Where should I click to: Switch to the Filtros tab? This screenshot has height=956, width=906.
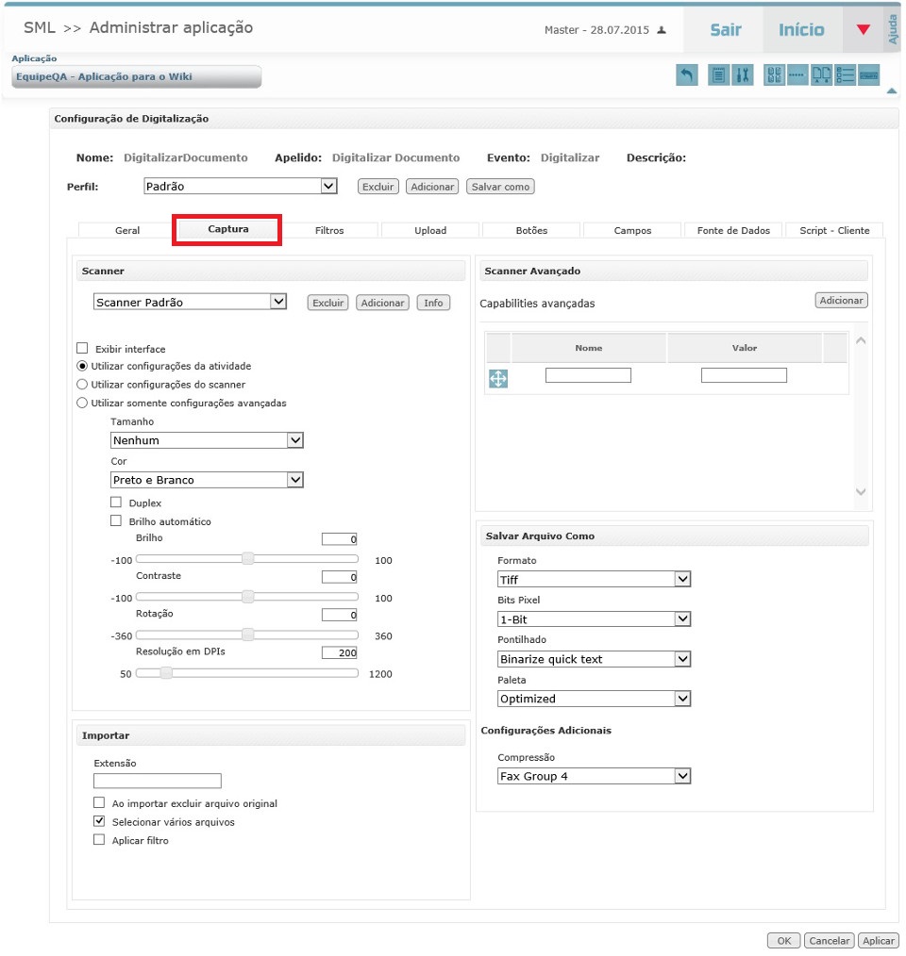(x=329, y=230)
